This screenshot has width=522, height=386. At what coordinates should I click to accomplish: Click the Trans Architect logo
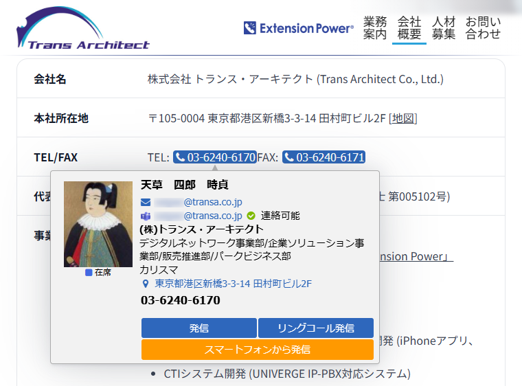pyautogui.click(x=83, y=28)
